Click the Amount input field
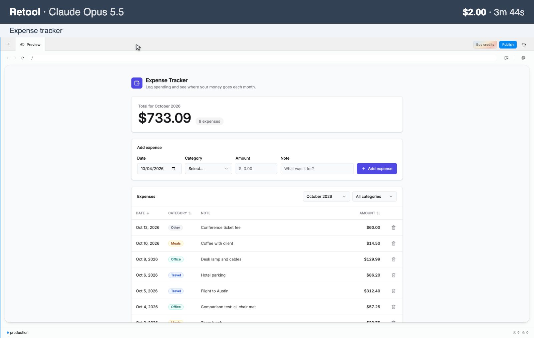534x338 pixels. (256, 169)
